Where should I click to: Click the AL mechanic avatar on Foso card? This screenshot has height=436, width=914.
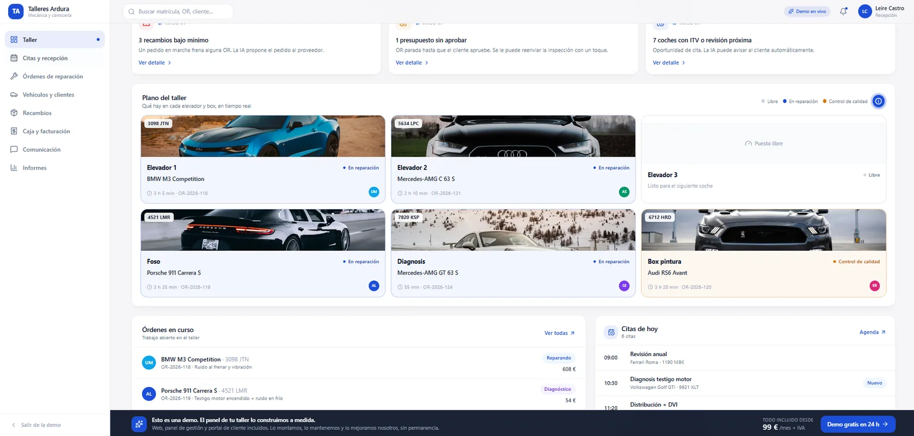[x=374, y=285]
